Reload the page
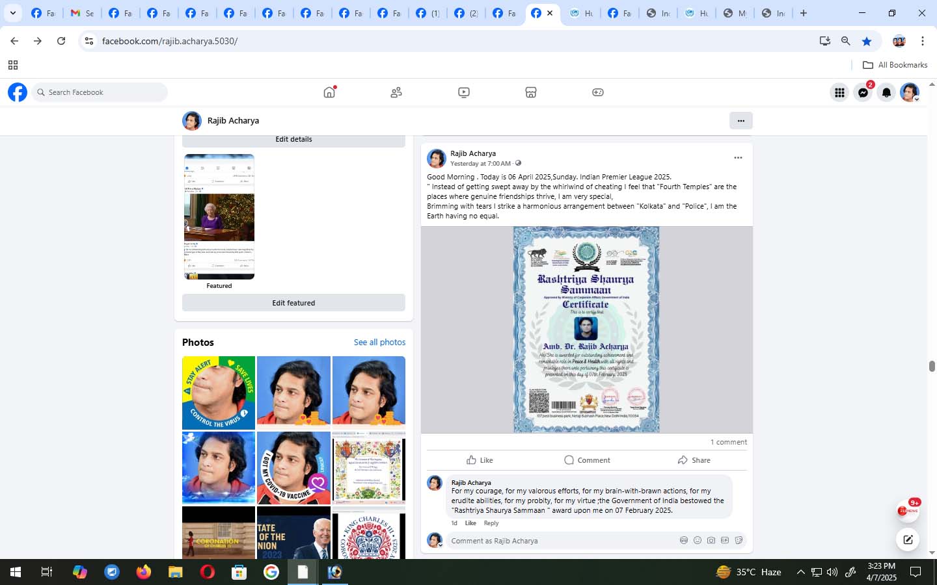 pos(61,41)
